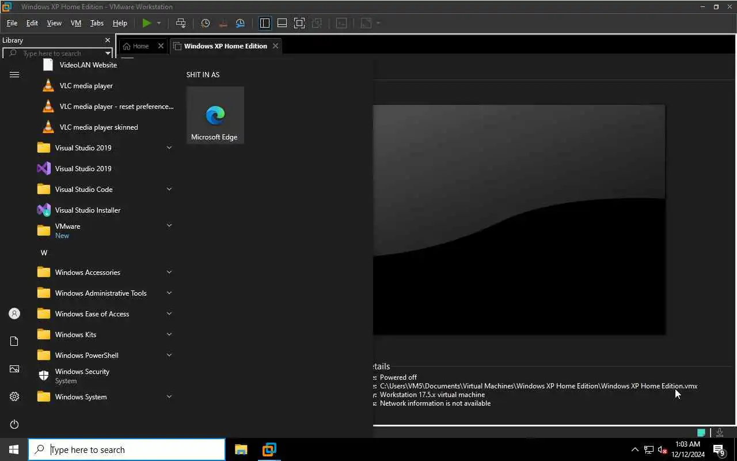737x461 pixels.
Task: Open the Microsoft Edge tile
Action: (x=215, y=115)
